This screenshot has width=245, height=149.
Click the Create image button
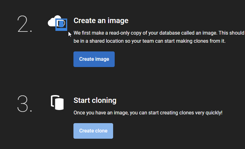coord(94,59)
